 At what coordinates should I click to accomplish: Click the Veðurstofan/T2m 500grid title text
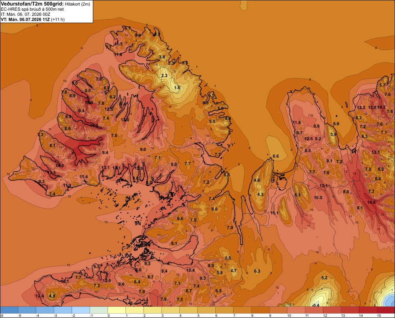pos(32,4)
